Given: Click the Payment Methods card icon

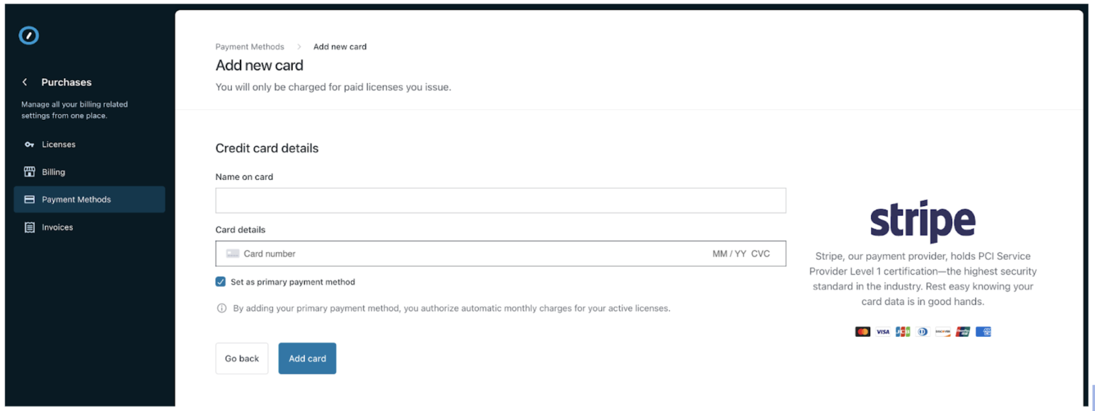Looking at the screenshot, I should point(29,200).
